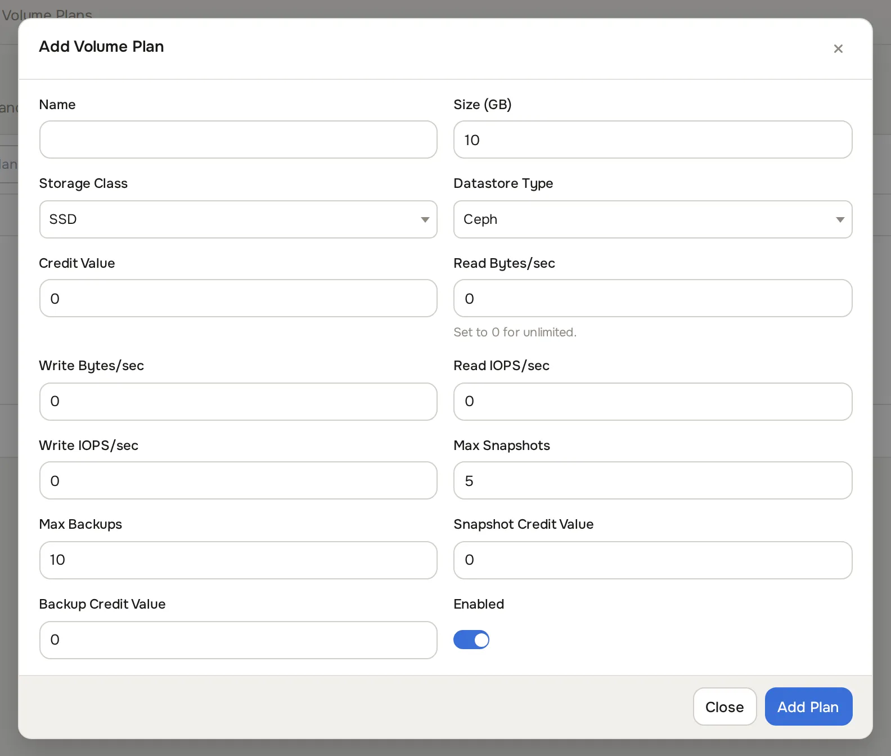Click the Max Snapshots field
This screenshot has height=756, width=891.
click(x=653, y=480)
